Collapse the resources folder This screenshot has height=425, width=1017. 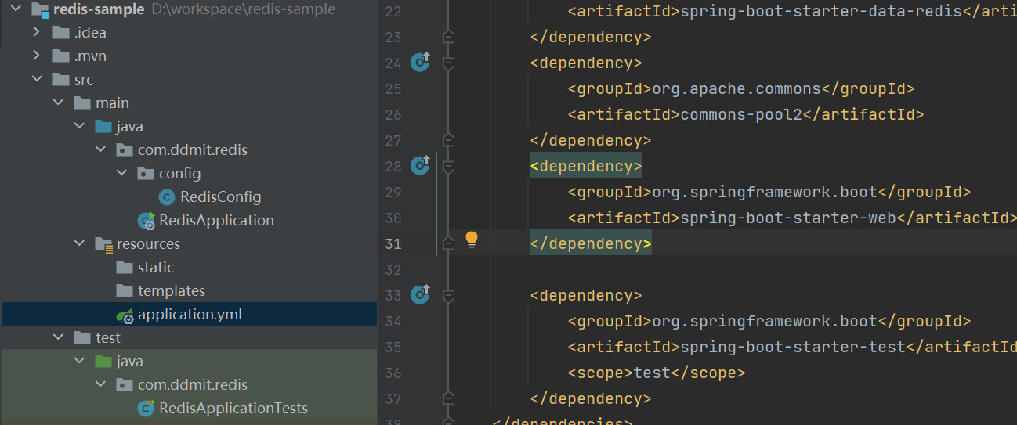[78, 244]
